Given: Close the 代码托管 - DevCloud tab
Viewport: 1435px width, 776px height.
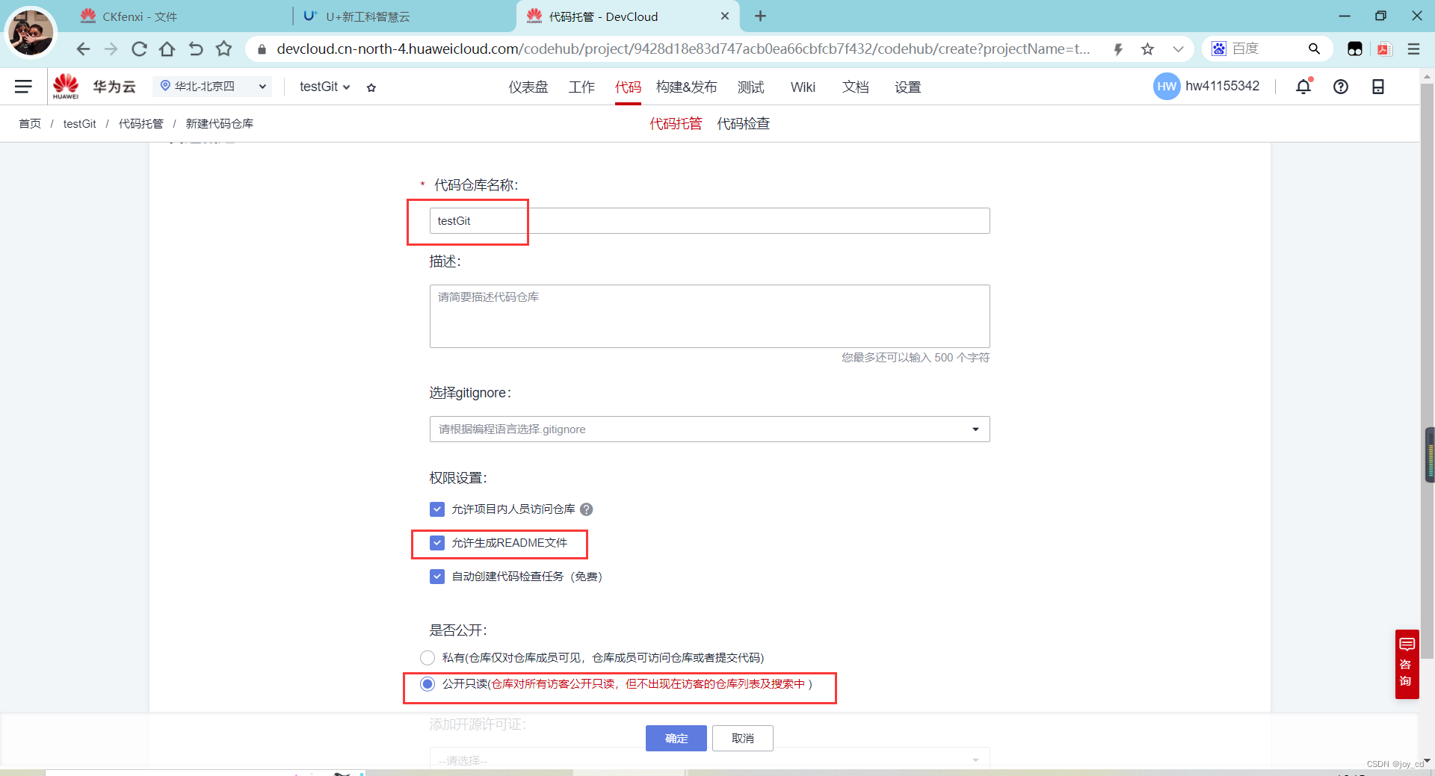Looking at the screenshot, I should (724, 16).
